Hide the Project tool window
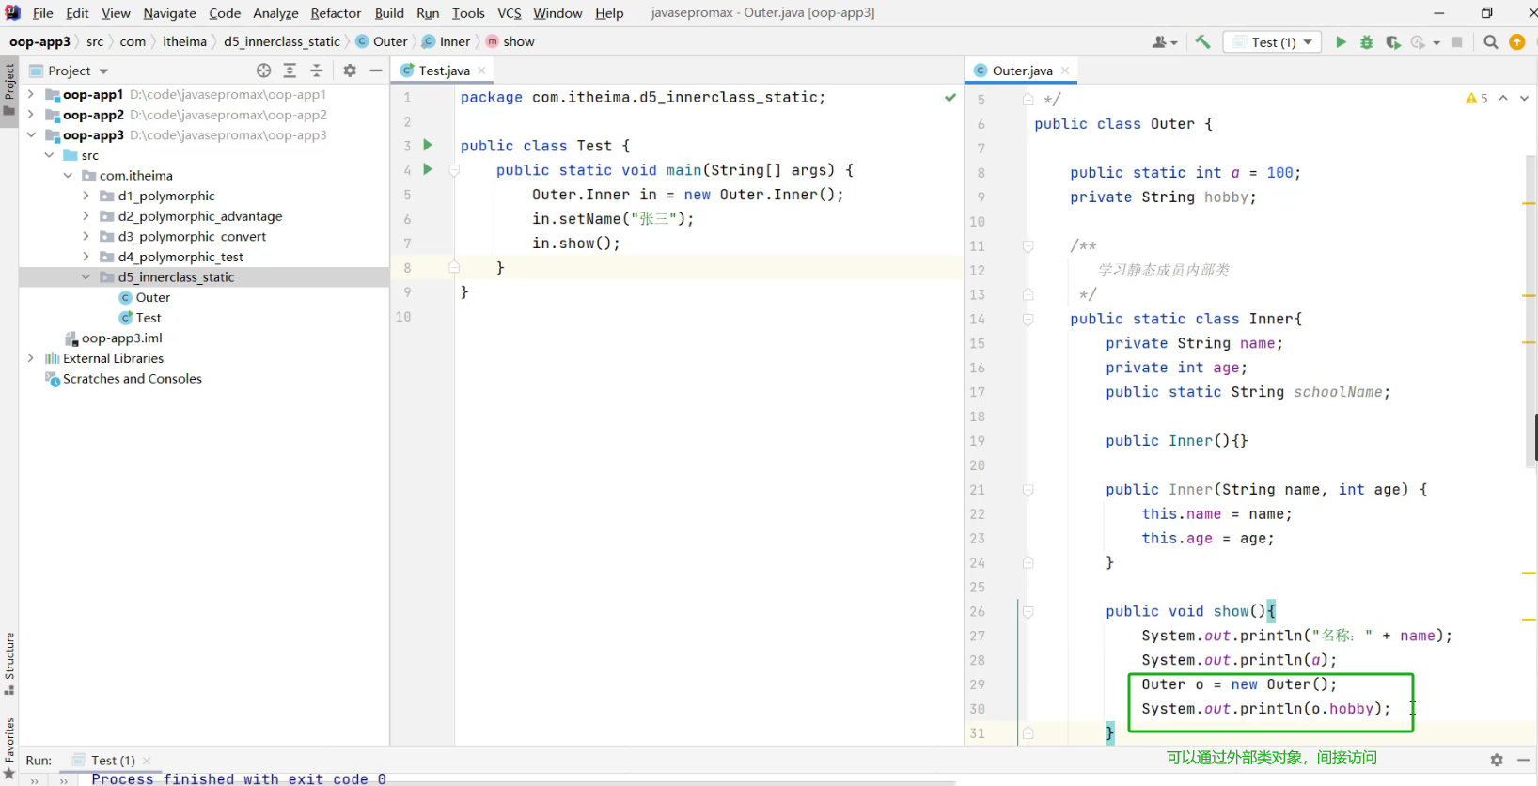 pos(376,71)
